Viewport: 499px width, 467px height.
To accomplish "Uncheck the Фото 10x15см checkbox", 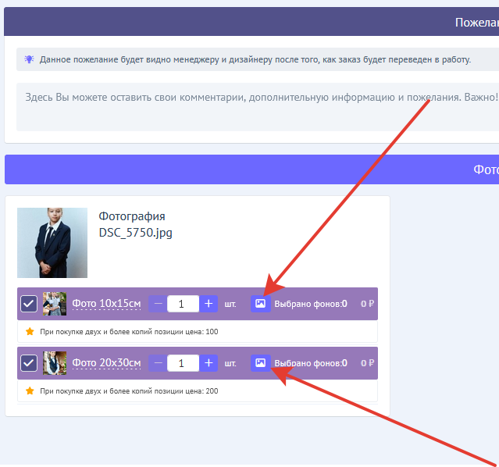I will pos(29,304).
